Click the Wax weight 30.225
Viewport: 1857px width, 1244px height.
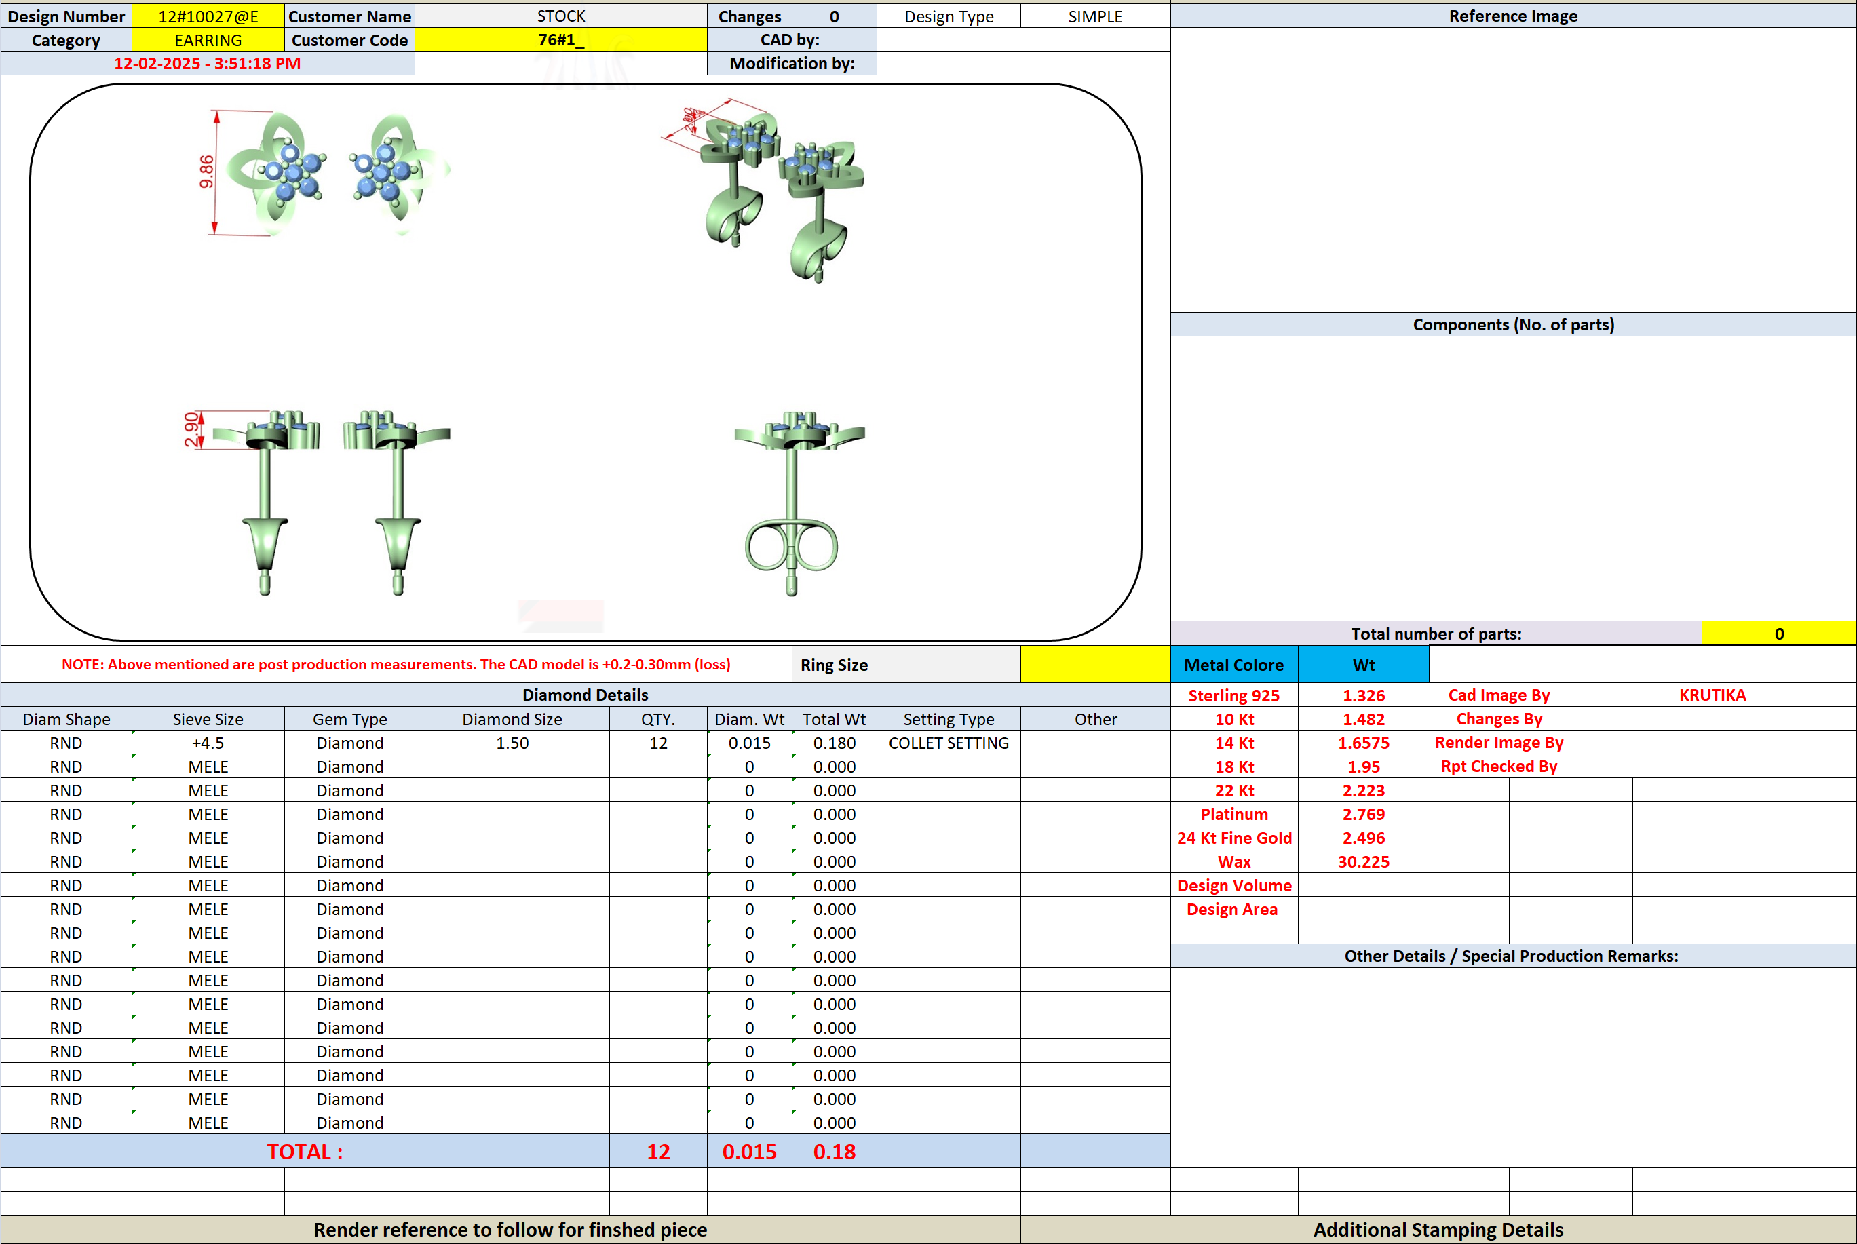[1363, 861]
